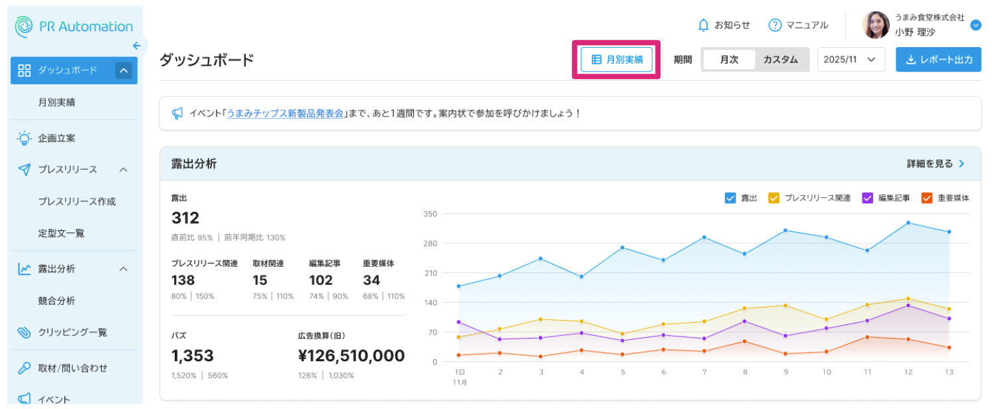Open the 2025/11 month dropdown

pyautogui.click(x=852, y=59)
